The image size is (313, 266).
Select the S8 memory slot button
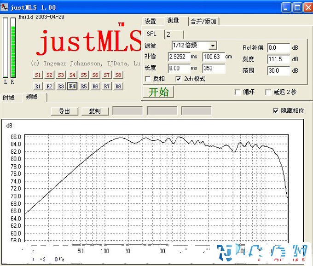118,75
